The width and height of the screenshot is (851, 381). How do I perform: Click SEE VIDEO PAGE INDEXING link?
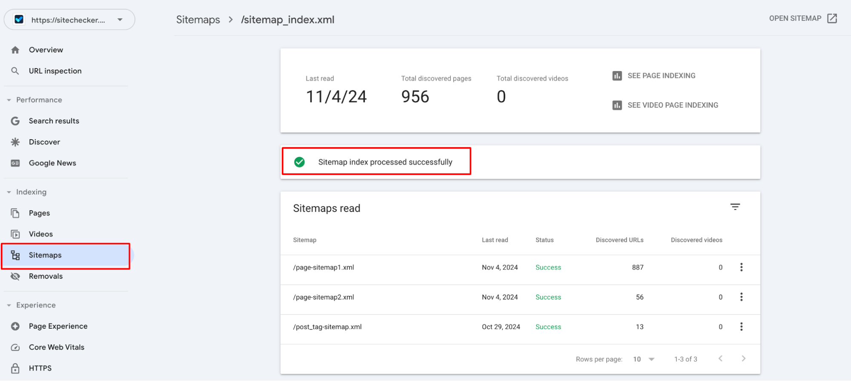click(673, 105)
